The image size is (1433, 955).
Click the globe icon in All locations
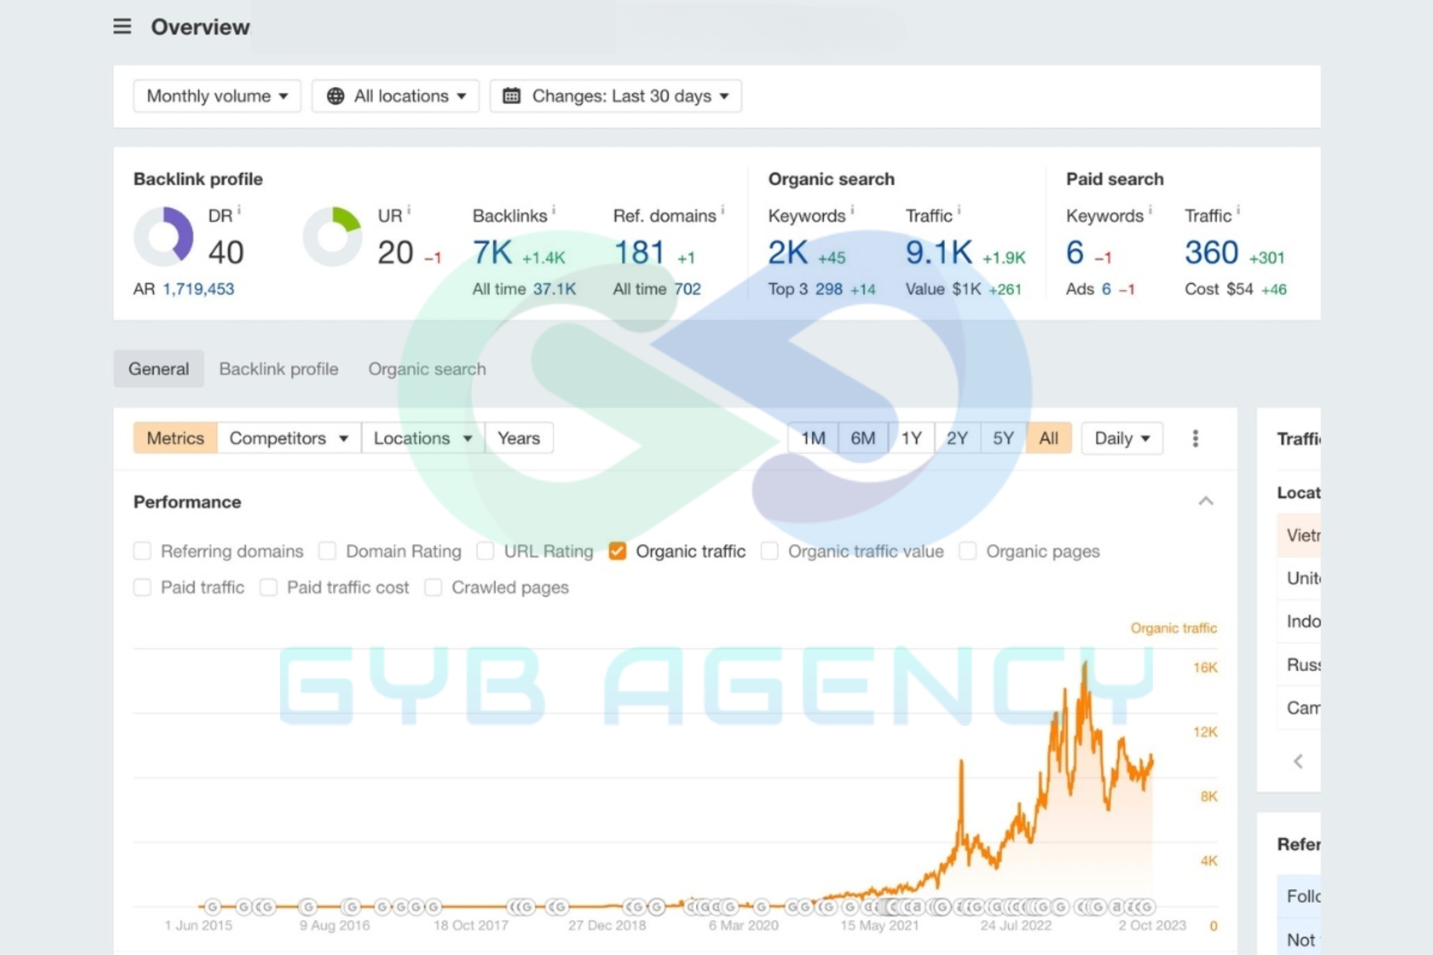point(335,96)
